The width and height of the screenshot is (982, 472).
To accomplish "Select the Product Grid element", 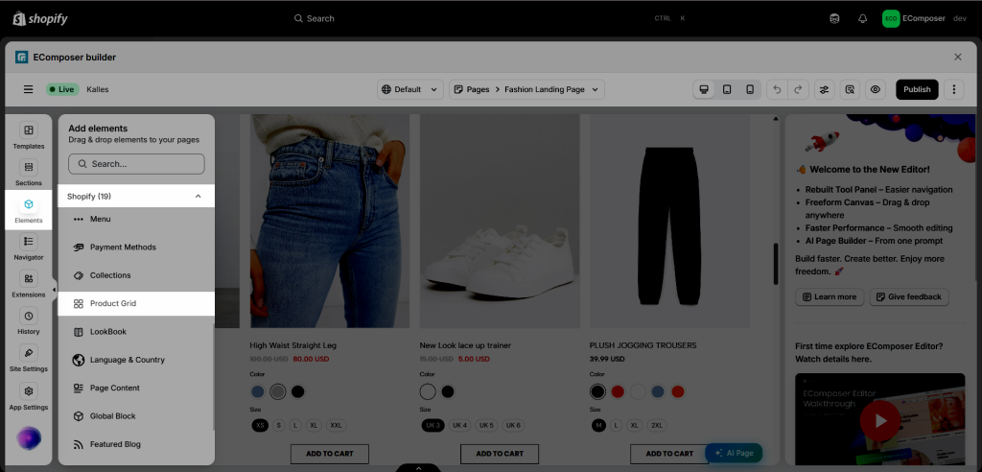I will (x=136, y=303).
